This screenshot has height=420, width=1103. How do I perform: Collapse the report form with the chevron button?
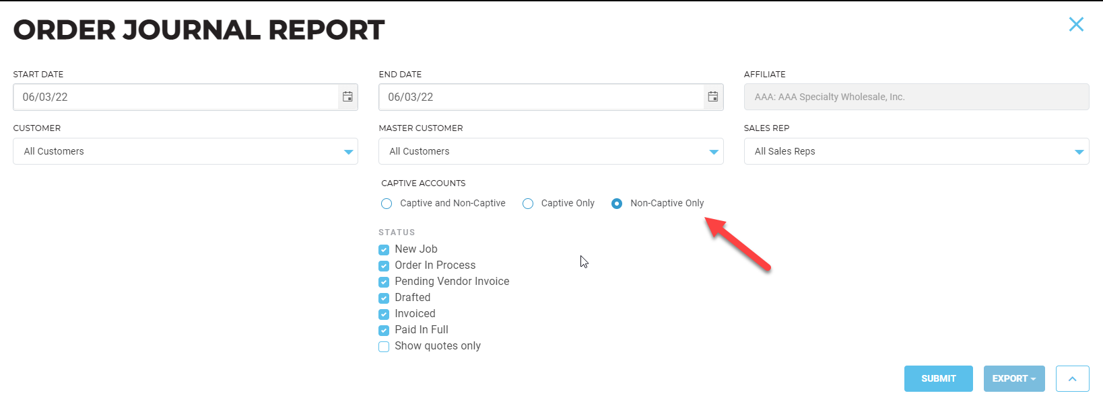coord(1072,378)
